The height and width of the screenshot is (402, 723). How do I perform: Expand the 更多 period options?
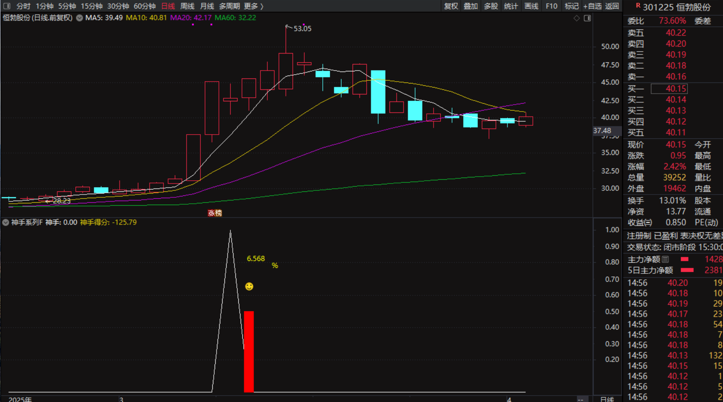pyautogui.click(x=253, y=6)
